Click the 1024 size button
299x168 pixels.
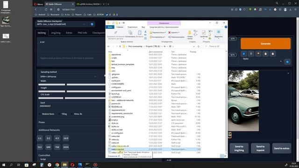[66, 147]
